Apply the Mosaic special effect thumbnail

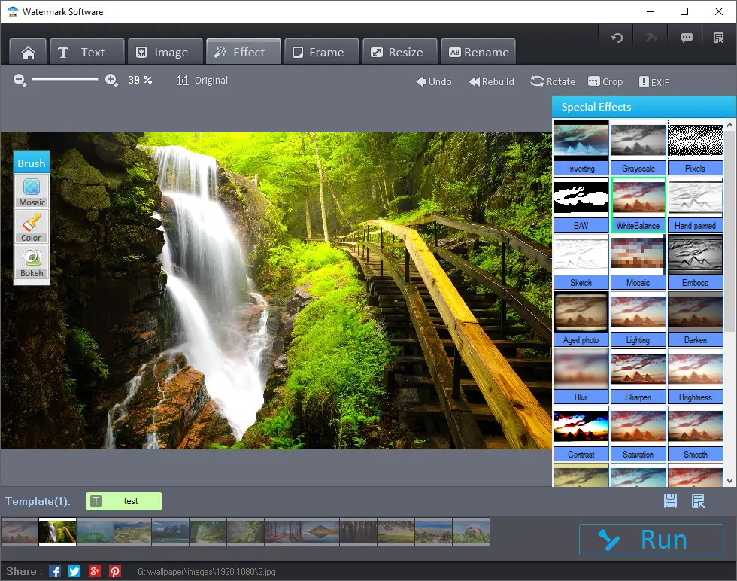638,262
